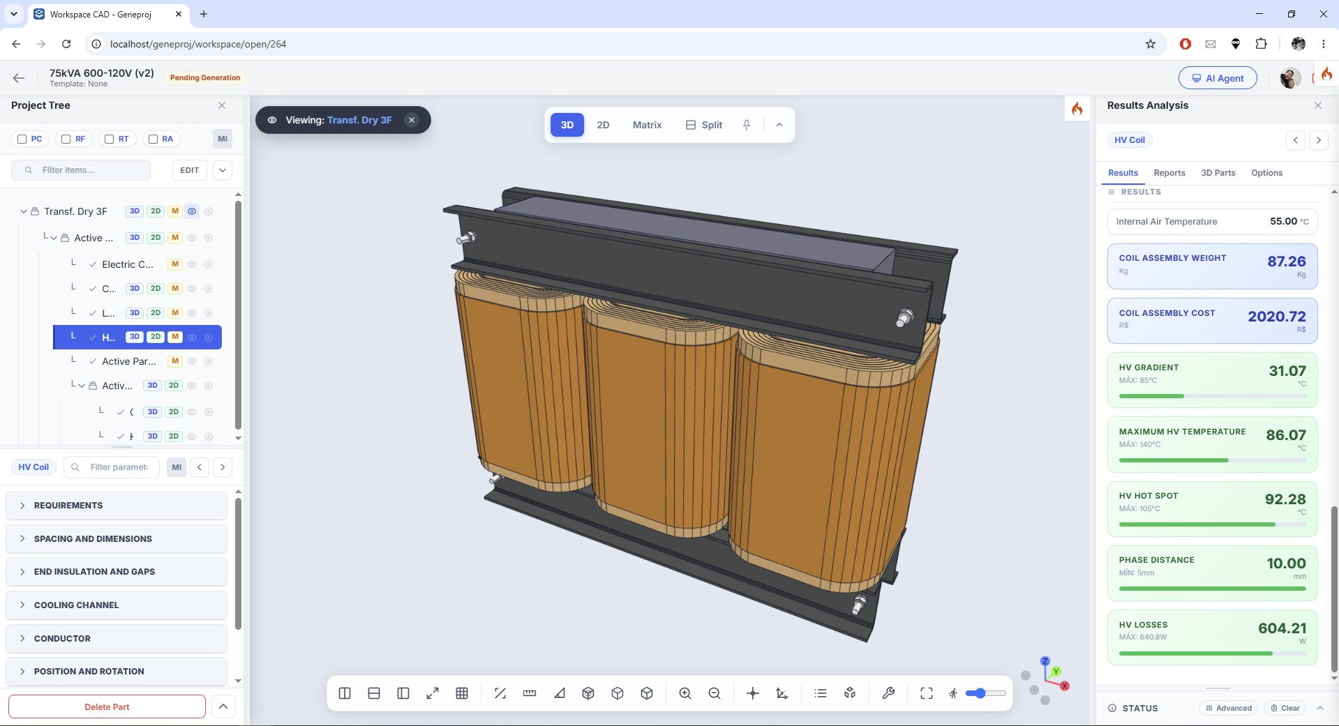This screenshot has width=1339, height=726.
Task: Adjust the walk speed slider
Action: click(x=986, y=693)
